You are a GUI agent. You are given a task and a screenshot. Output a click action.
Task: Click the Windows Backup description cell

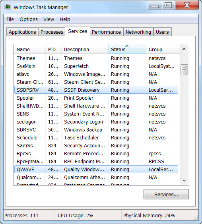click(83, 130)
